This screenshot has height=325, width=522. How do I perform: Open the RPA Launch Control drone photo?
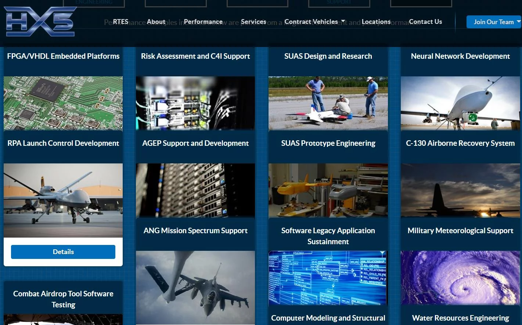tap(63, 200)
